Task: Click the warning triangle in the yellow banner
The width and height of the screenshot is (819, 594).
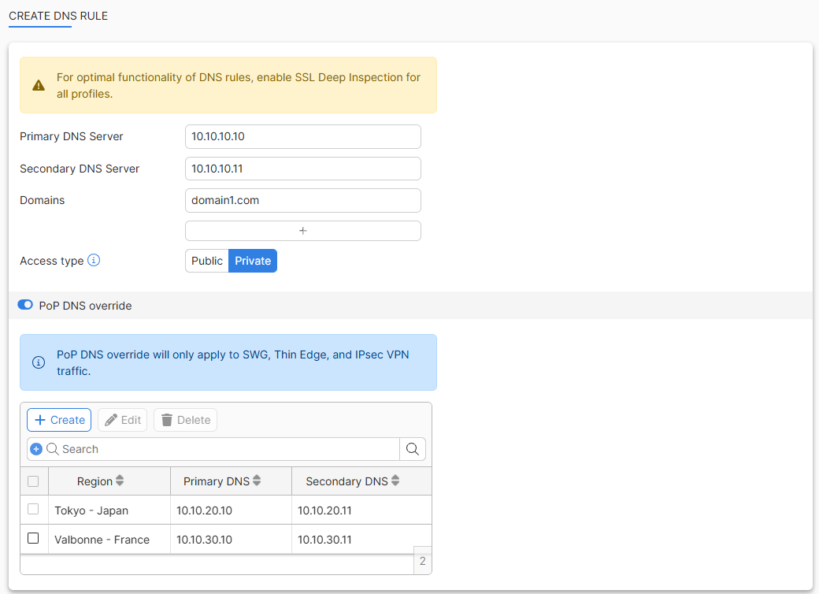Action: point(38,85)
